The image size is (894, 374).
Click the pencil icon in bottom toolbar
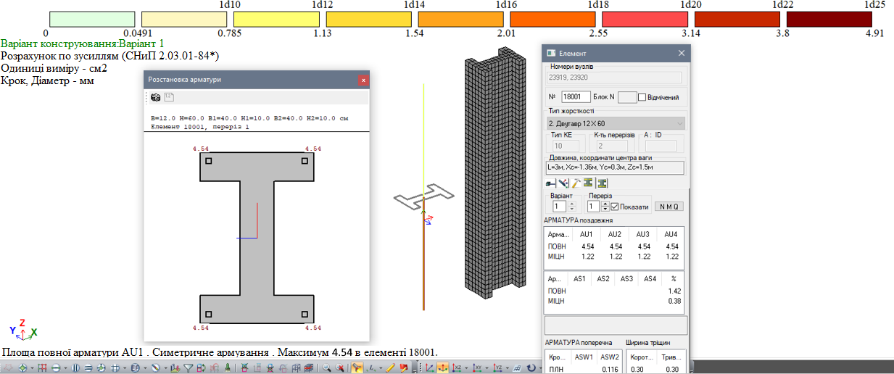(391, 368)
